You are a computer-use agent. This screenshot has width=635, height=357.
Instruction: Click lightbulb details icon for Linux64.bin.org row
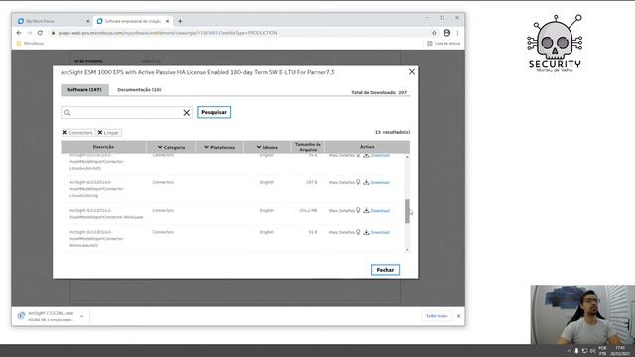pos(358,182)
